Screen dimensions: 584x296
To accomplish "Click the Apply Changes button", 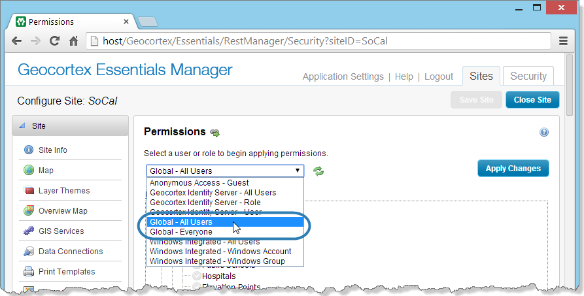I will [513, 169].
